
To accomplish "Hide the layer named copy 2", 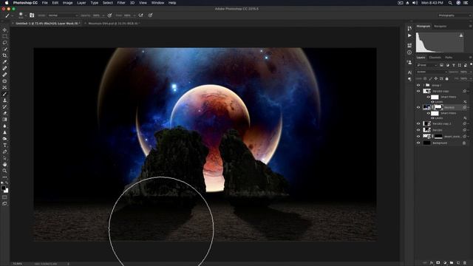I will click(418, 123).
